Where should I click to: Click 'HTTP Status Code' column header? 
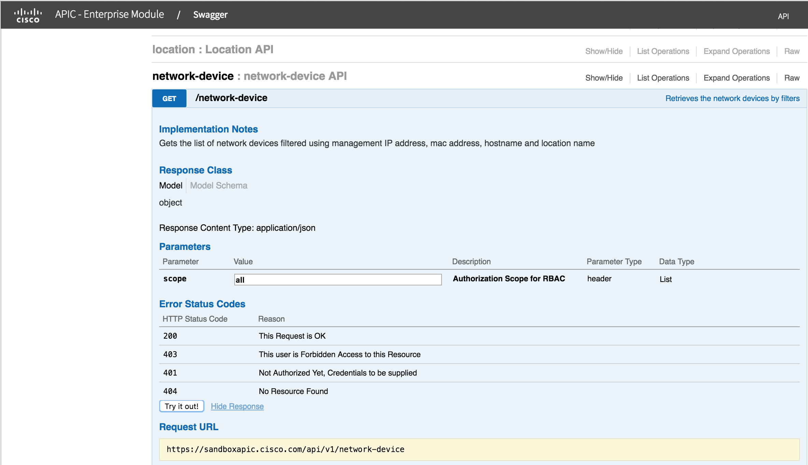[x=195, y=319]
